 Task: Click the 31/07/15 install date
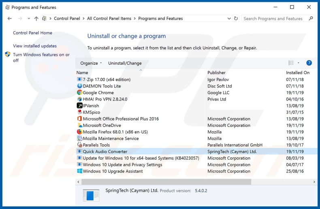coord(295,112)
